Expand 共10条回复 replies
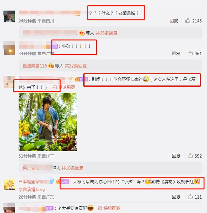Viewport: 207px width, 213px height. [x=72, y=168]
